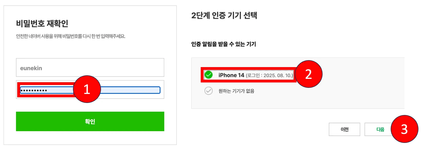Click the red numbered circle 1 marker
The width and height of the screenshot is (421, 147).
tap(87, 89)
